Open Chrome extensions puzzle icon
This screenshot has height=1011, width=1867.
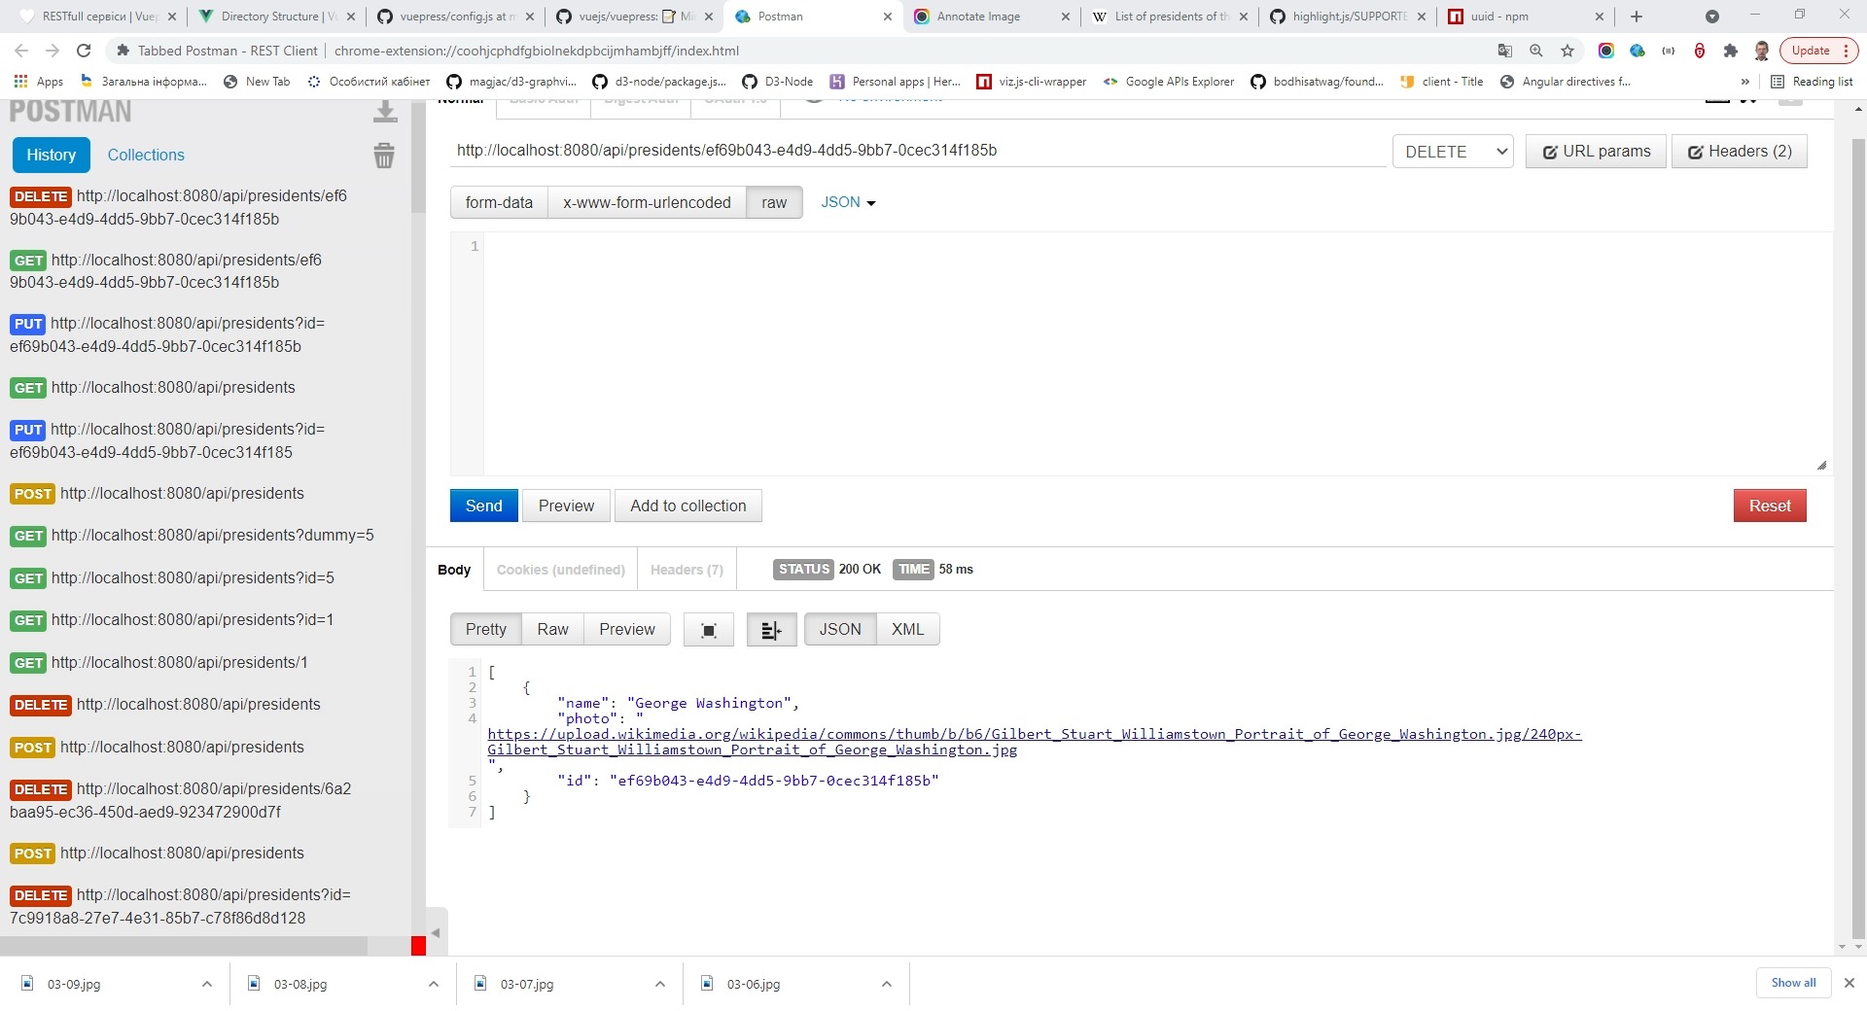coord(1730,51)
